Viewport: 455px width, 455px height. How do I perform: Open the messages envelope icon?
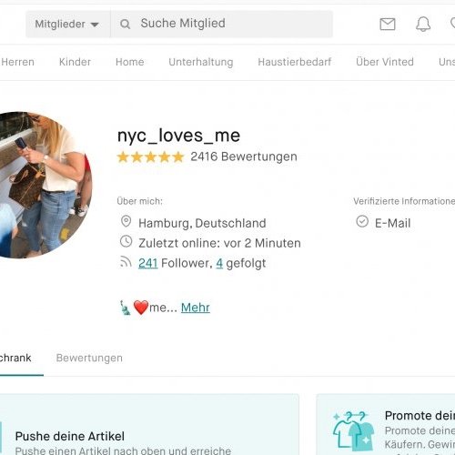388,25
